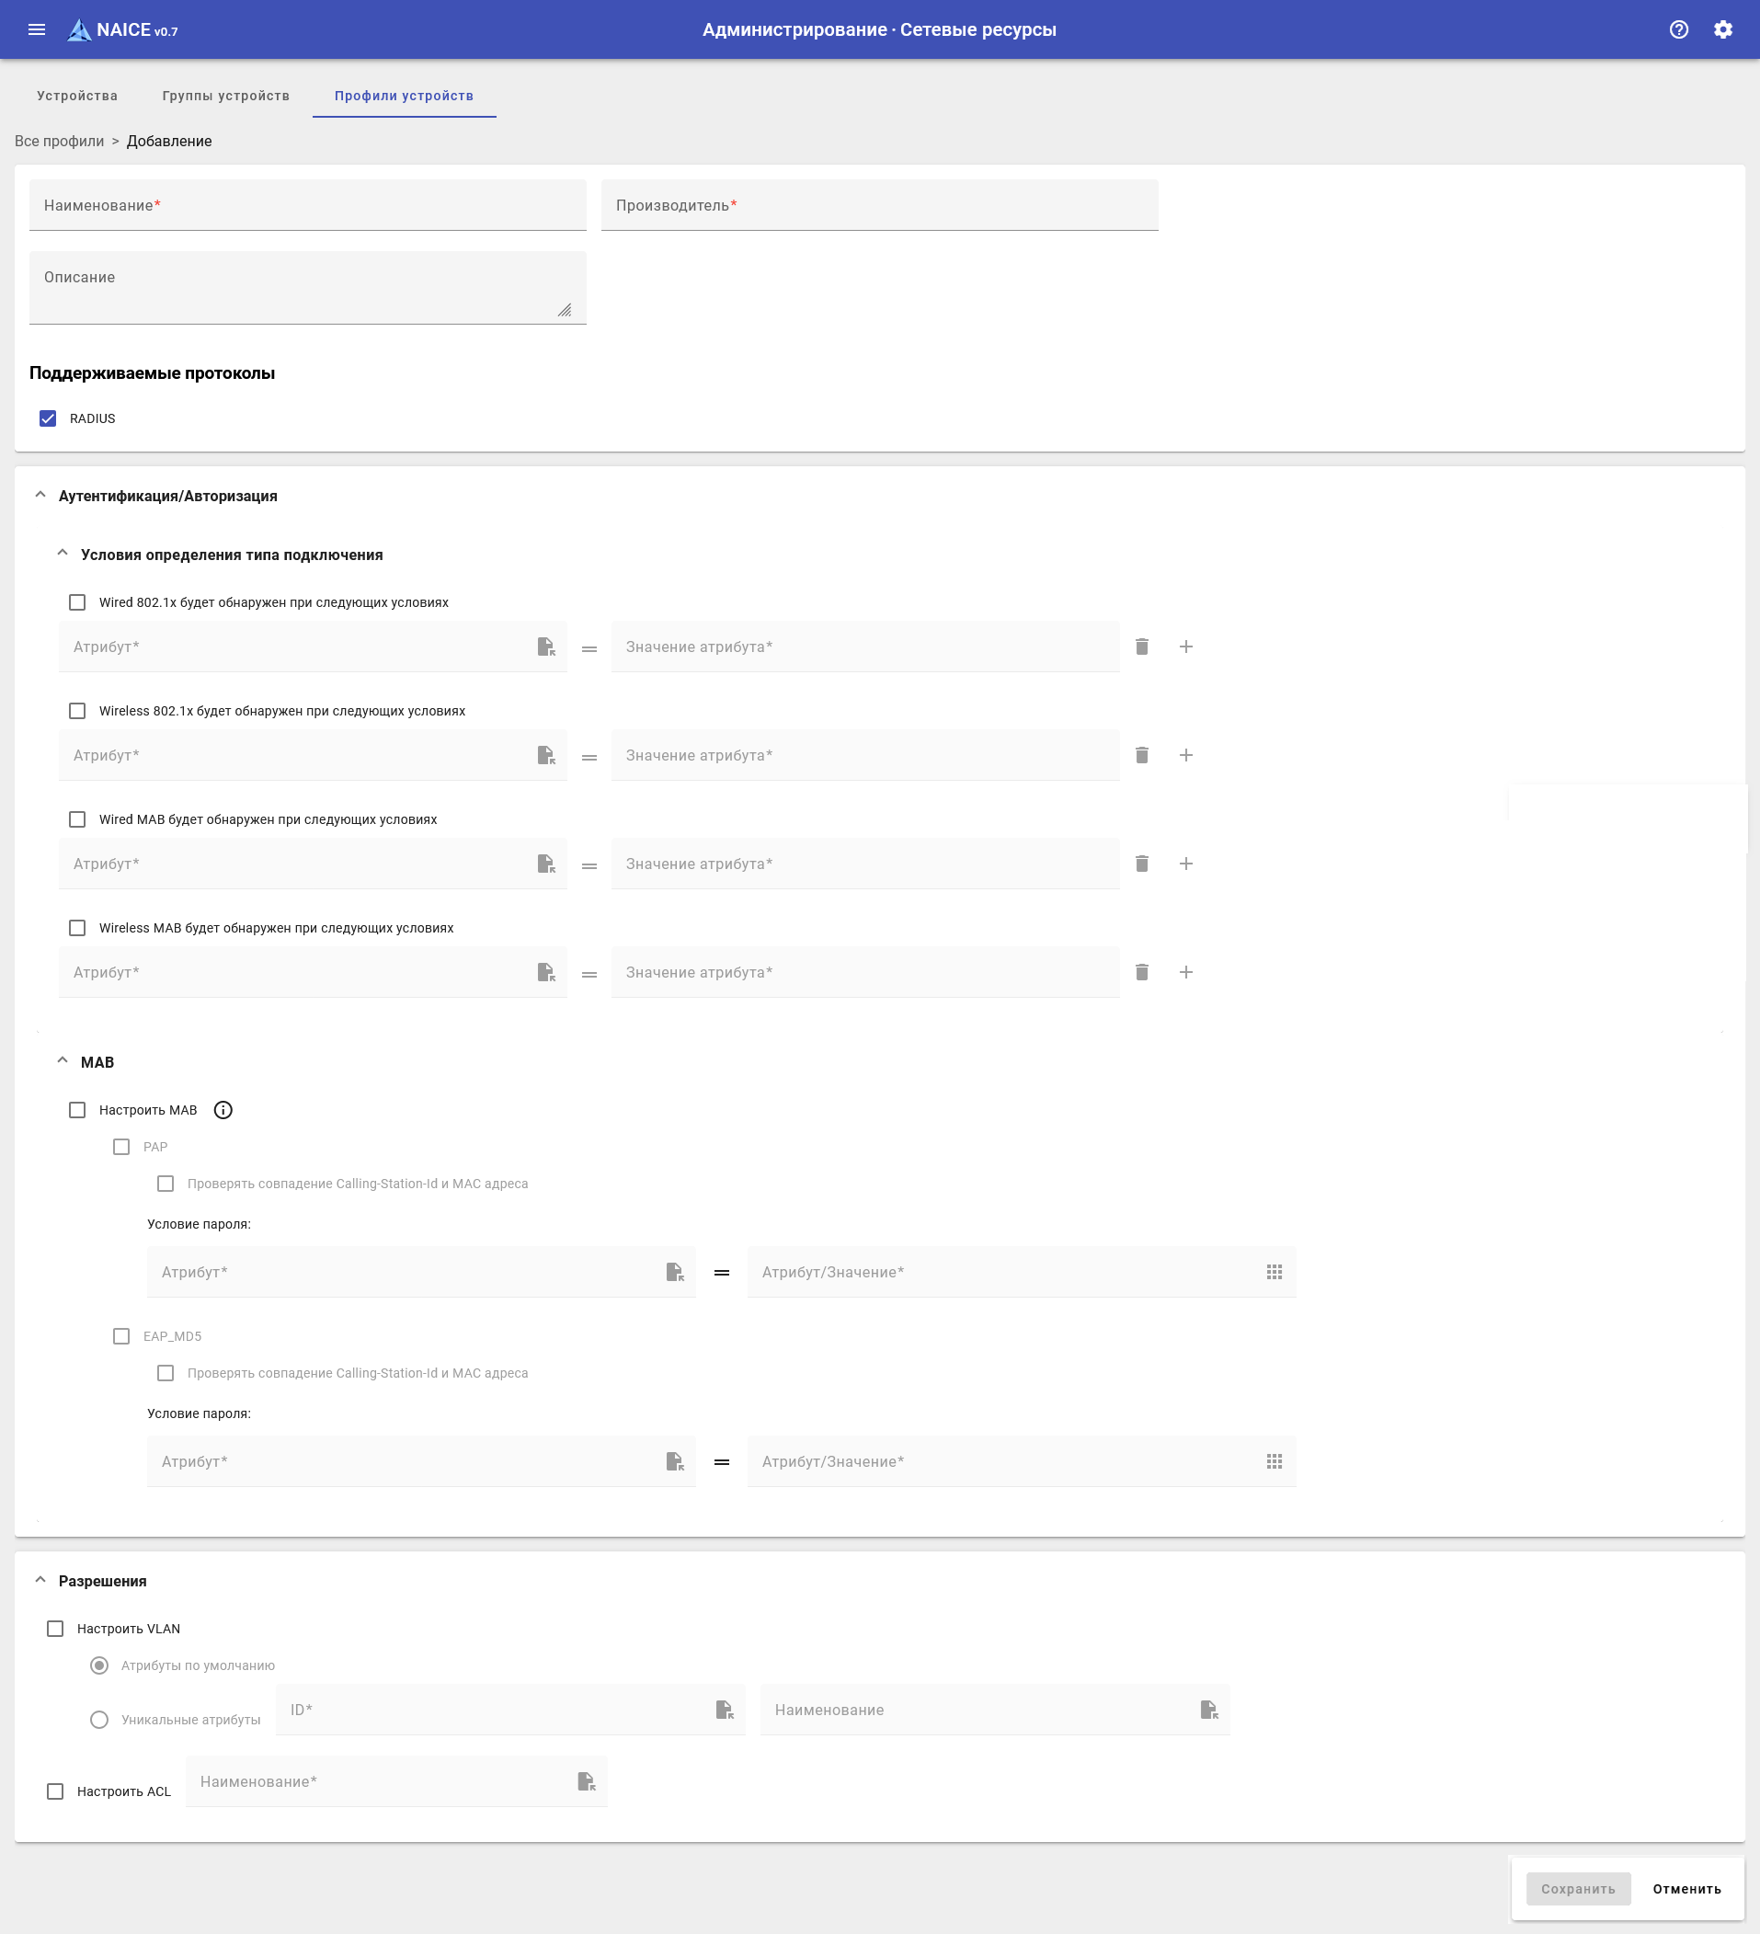The height and width of the screenshot is (1934, 1760).
Task: Open the settings gear icon
Action: coord(1722,29)
